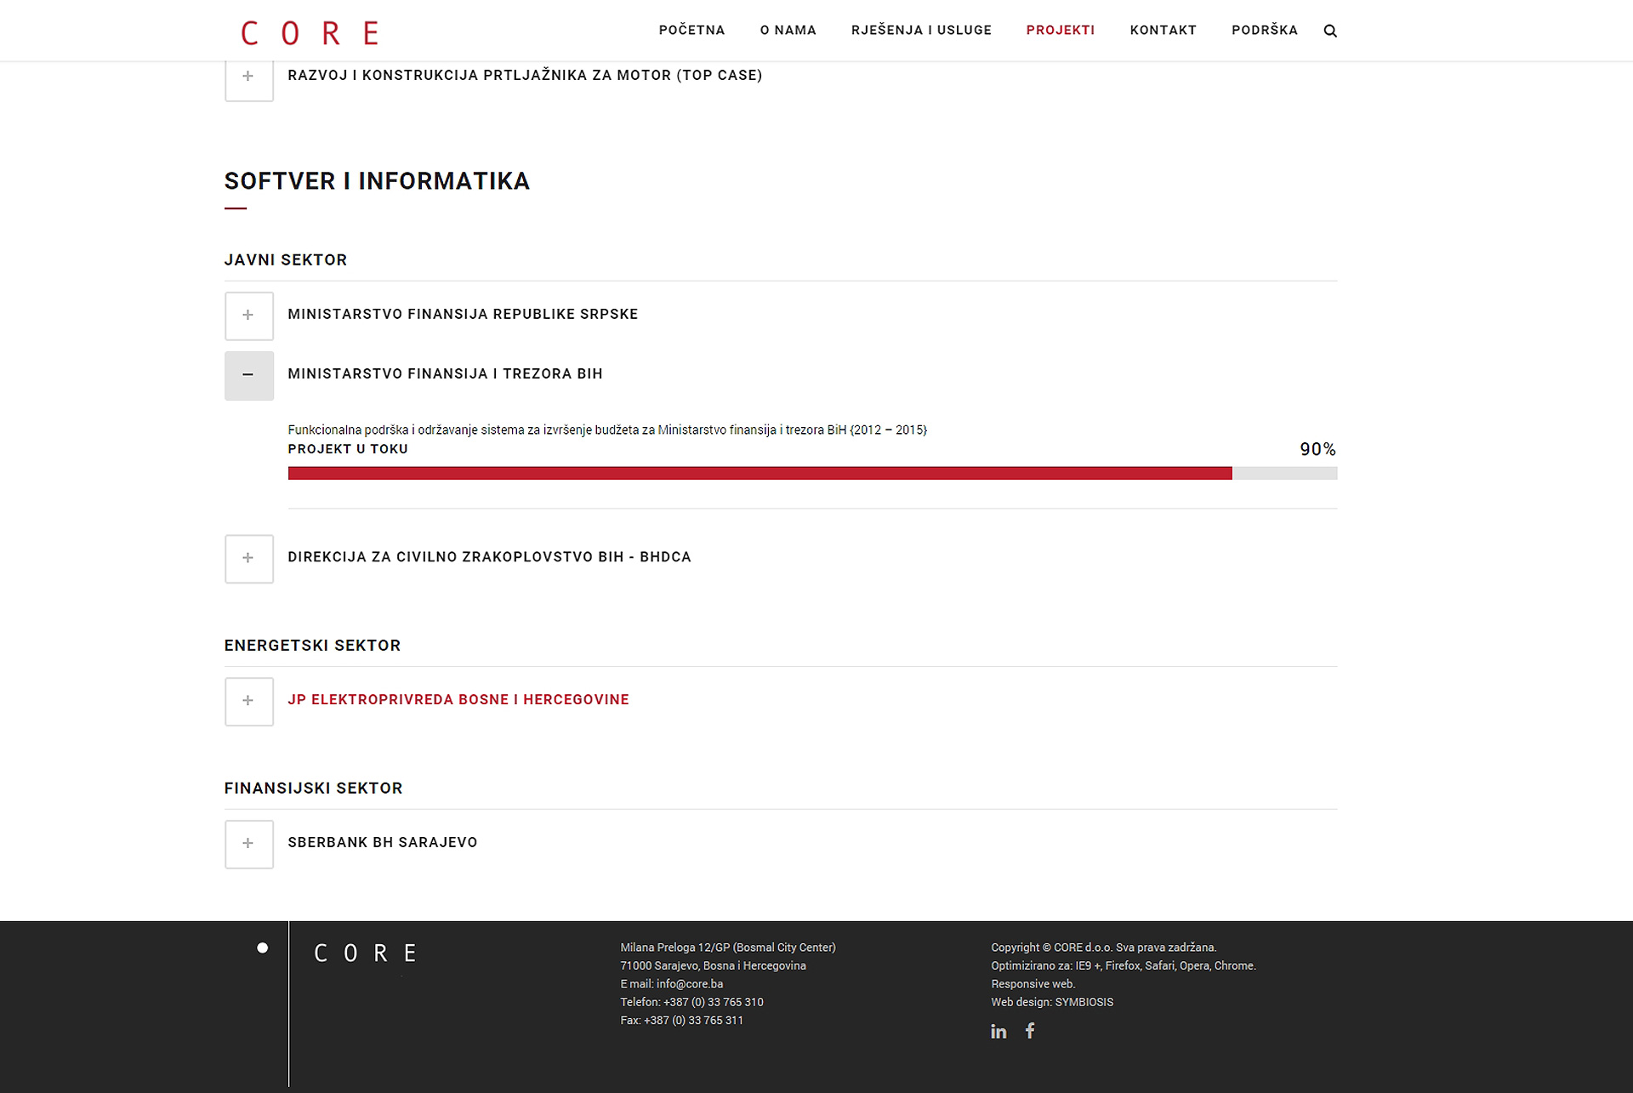Viewport: 1633px width, 1093px height.
Task: Click the SYMBIOSIS web design credit
Action: click(x=1084, y=1002)
